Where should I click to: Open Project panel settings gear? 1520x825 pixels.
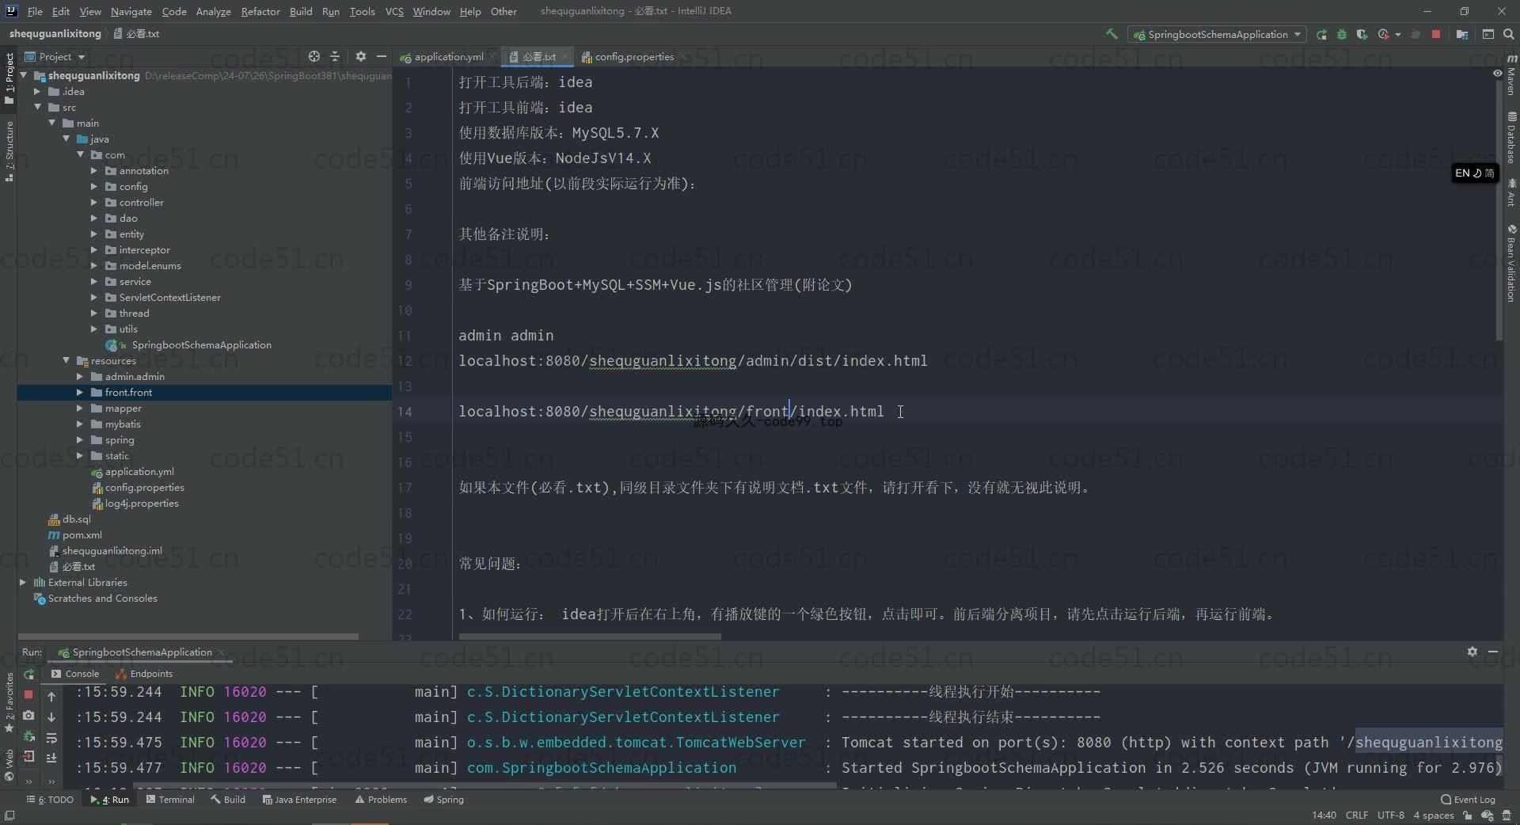tap(361, 56)
